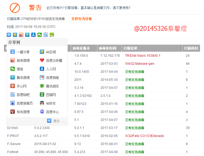Click the 扫描耗时 column header

191,48
